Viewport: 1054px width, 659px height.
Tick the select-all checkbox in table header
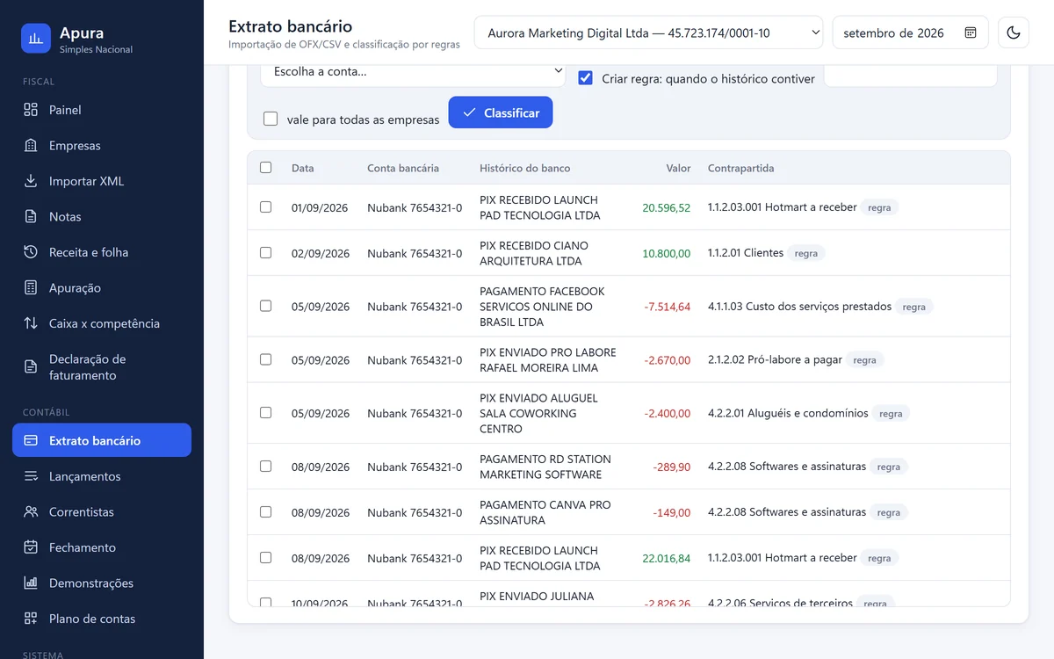(266, 167)
